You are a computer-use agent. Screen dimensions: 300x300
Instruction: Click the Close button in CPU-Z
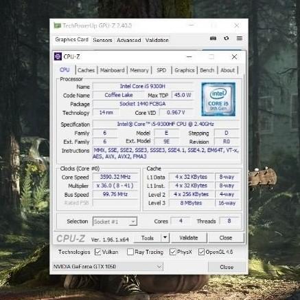pos(226,238)
